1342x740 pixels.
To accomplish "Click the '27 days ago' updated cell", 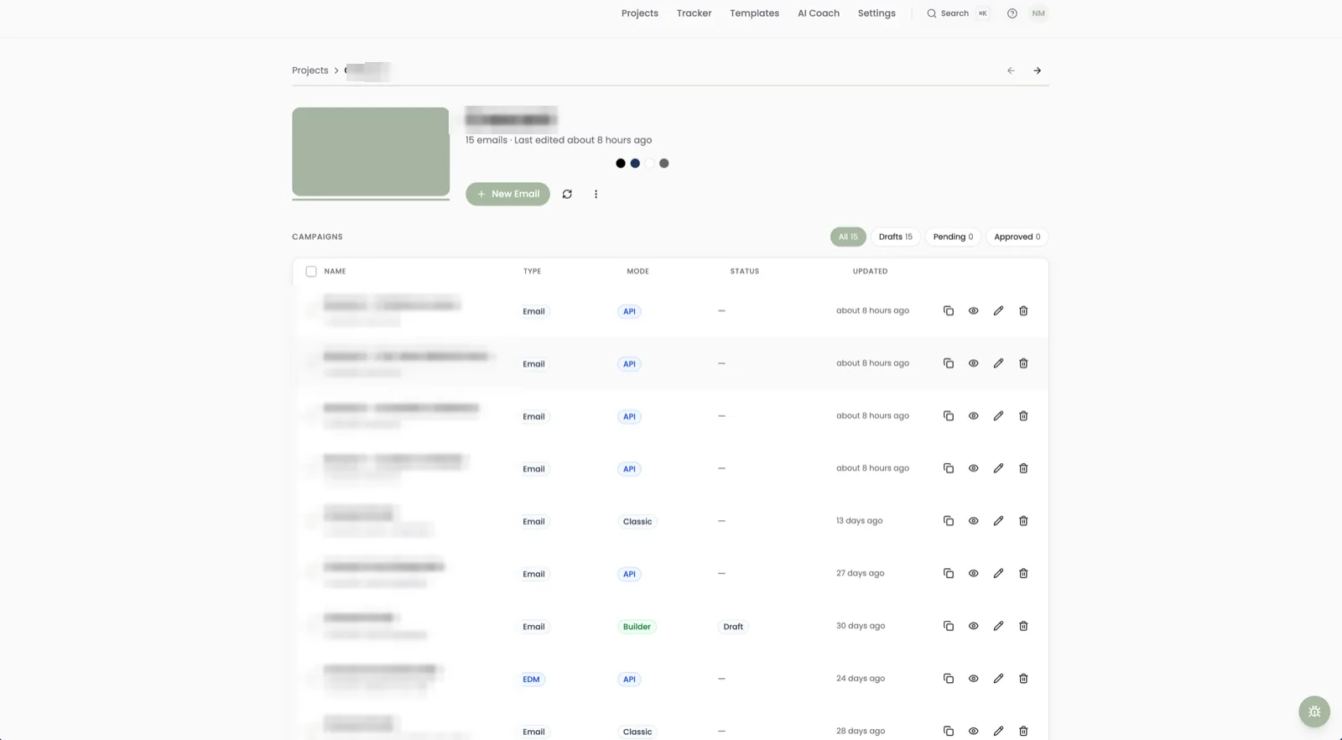I will pyautogui.click(x=860, y=574).
